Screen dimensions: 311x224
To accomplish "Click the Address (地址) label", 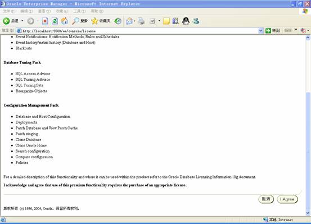I will coord(8,30).
